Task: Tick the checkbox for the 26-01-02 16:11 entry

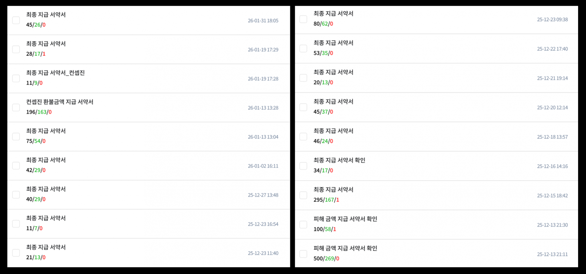Action: point(16,166)
